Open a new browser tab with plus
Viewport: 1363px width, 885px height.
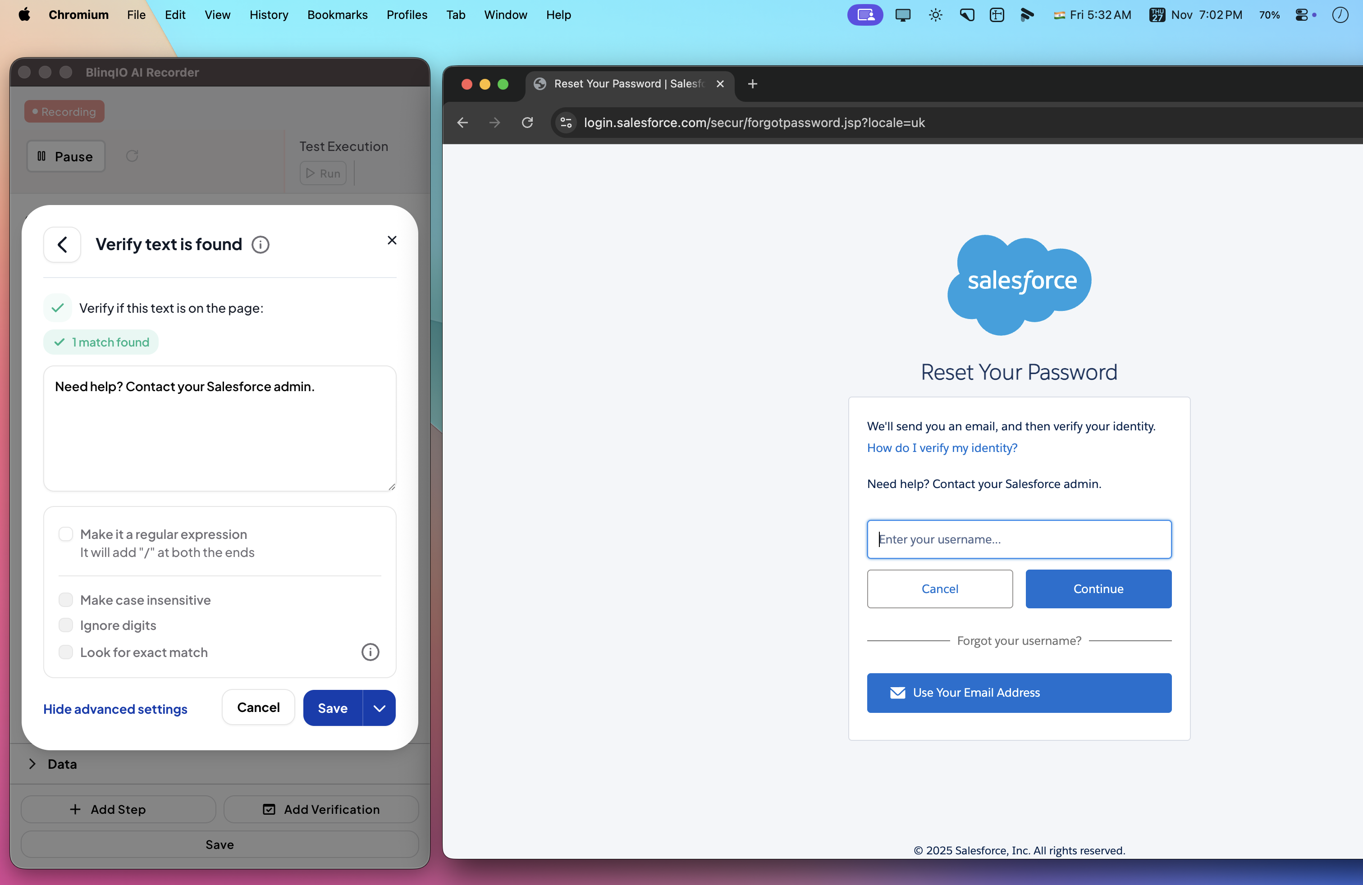(x=753, y=84)
